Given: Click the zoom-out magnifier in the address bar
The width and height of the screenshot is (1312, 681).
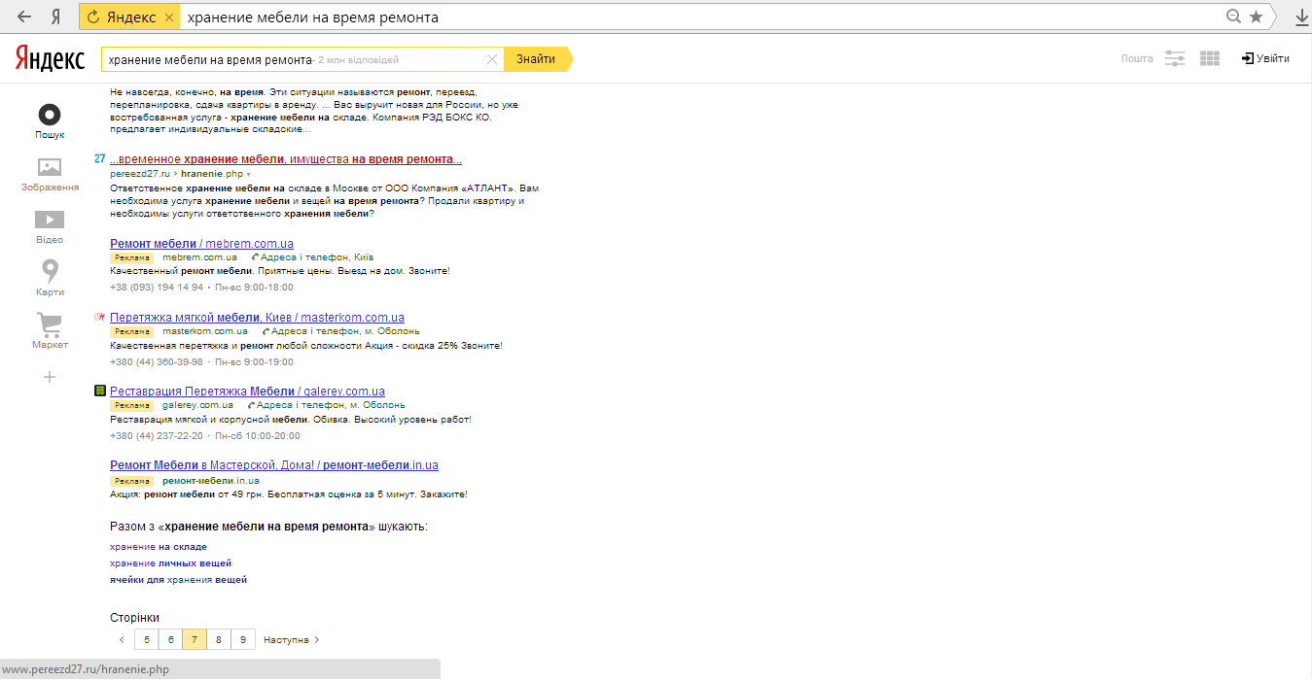Looking at the screenshot, I should coord(1234,17).
